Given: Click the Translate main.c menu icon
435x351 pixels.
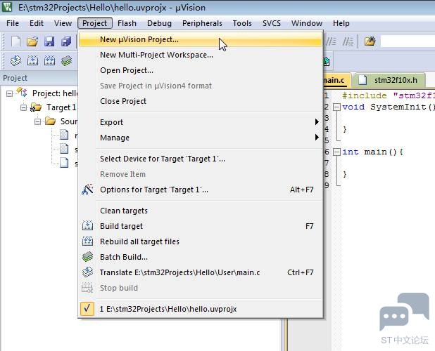Looking at the screenshot, I should (x=87, y=272).
